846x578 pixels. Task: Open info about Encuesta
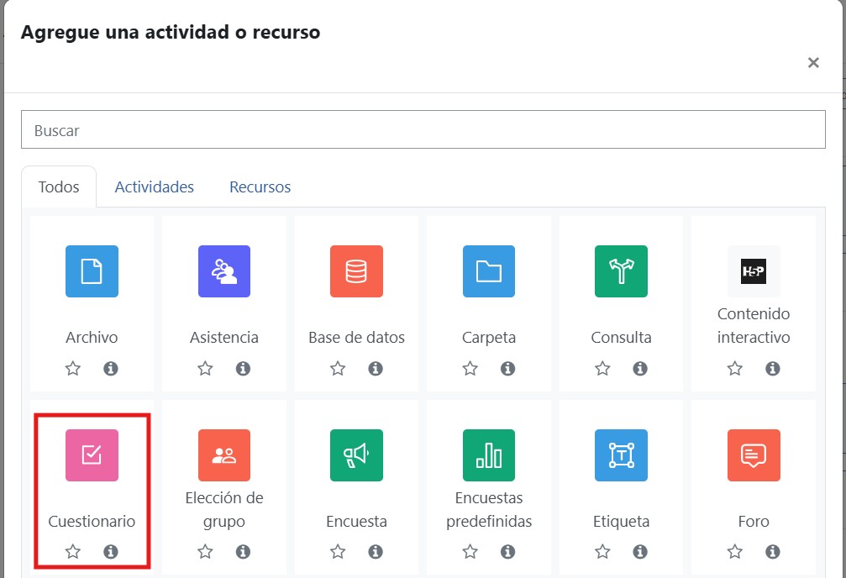[x=376, y=552]
